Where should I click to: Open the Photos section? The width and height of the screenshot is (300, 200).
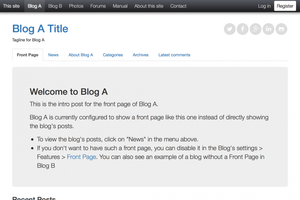click(76, 6)
